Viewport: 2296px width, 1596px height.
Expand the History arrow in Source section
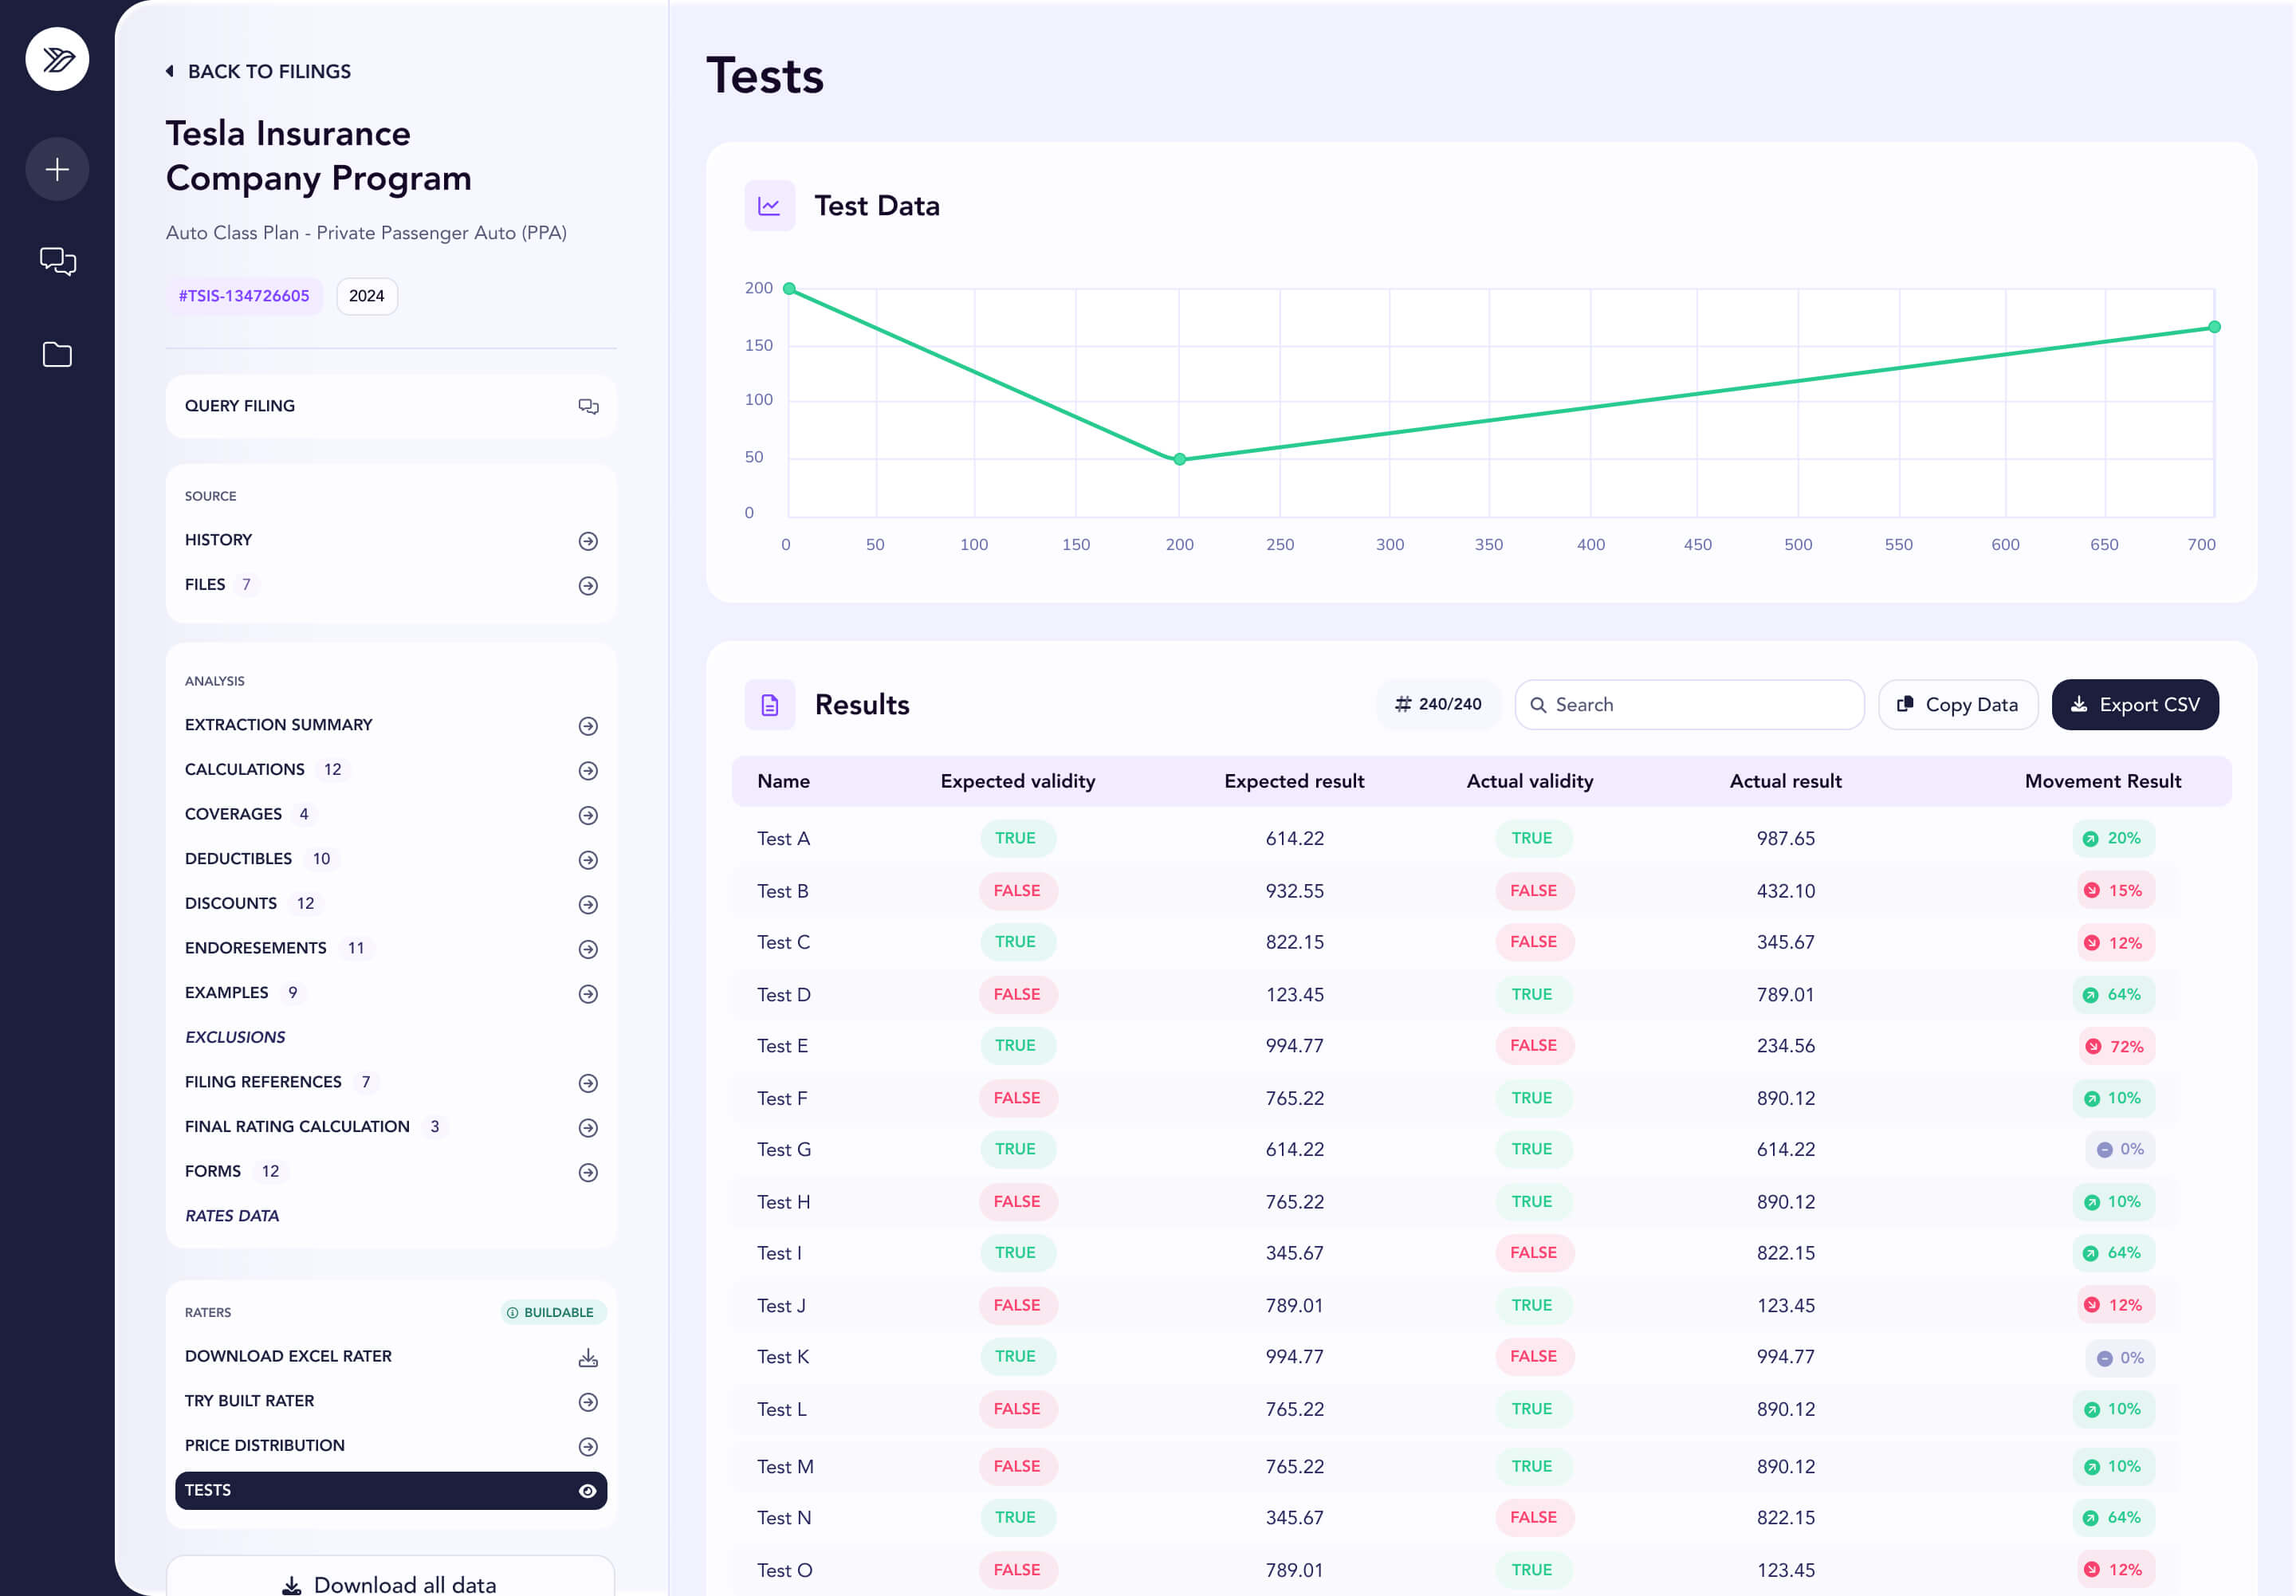point(588,541)
